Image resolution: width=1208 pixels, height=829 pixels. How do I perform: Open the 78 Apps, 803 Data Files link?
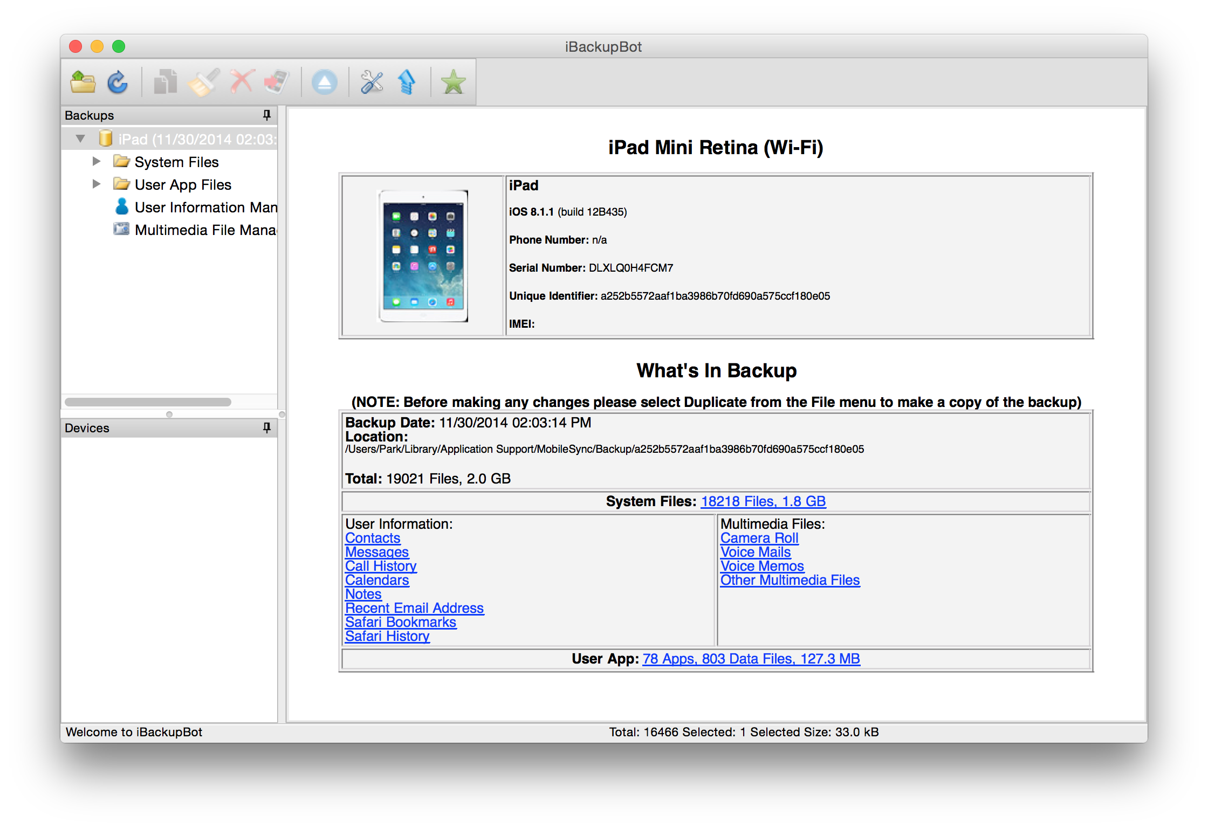(x=751, y=659)
